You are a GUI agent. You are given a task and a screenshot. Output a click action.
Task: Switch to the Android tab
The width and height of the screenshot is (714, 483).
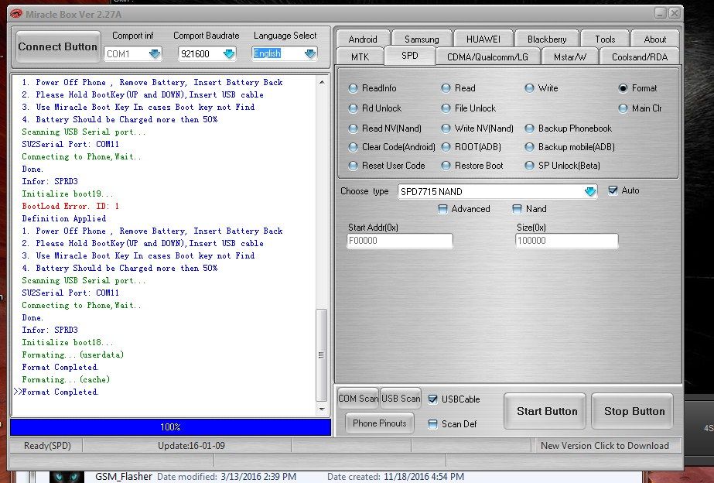point(363,39)
